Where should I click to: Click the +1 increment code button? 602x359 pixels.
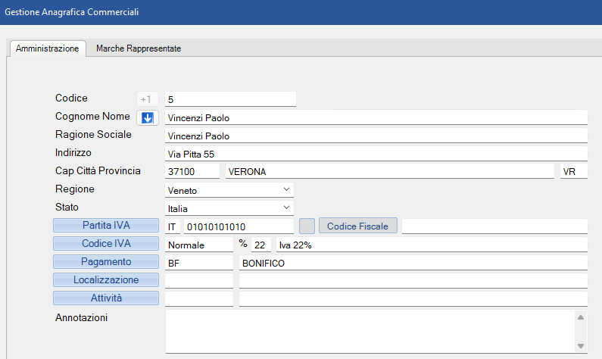(146, 99)
